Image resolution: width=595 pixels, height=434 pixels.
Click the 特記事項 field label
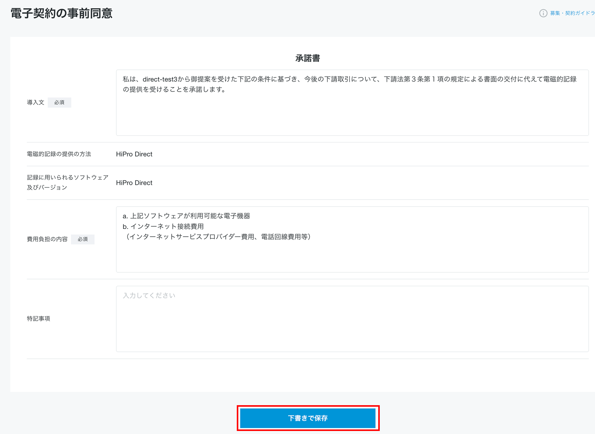pos(39,319)
